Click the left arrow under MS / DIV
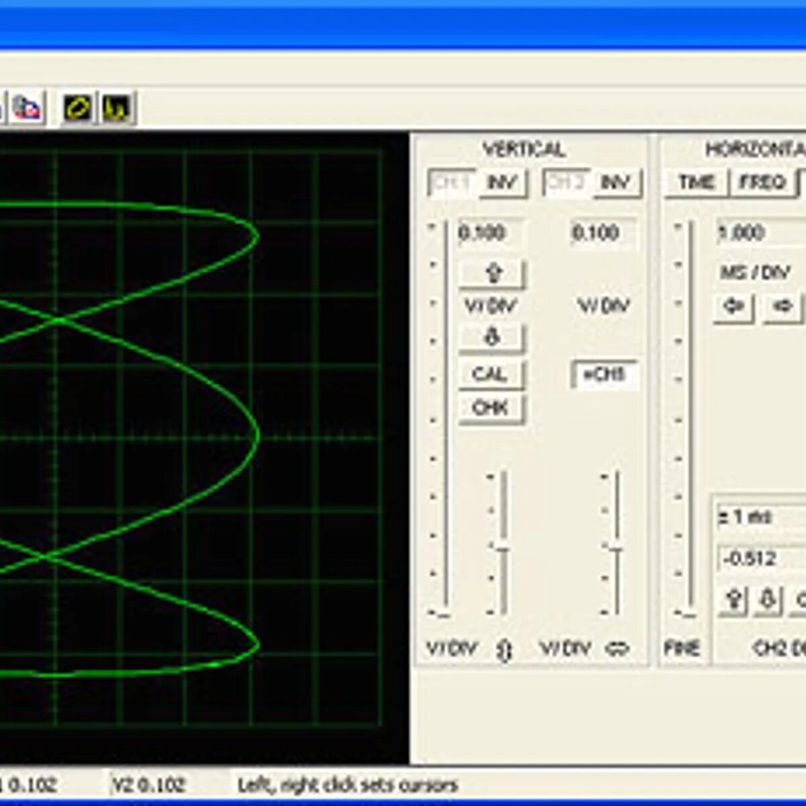This screenshot has width=806, height=806. (733, 306)
